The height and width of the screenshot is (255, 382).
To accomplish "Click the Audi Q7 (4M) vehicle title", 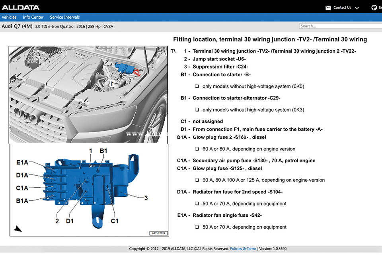I will 17,26.
